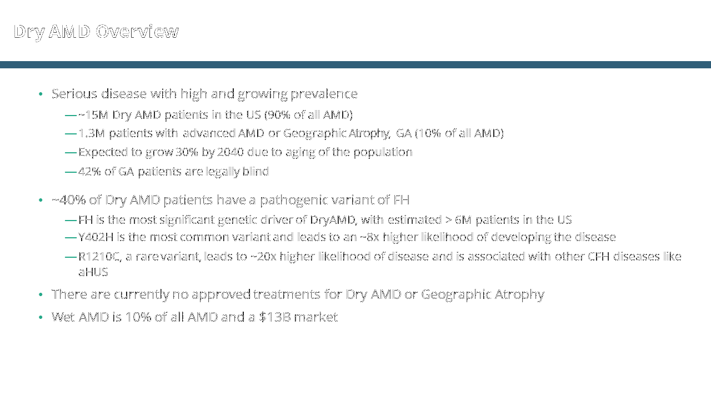The image size is (711, 400).
Task: Click the green bullet dot before Serious disease
Action: pyautogui.click(x=41, y=94)
